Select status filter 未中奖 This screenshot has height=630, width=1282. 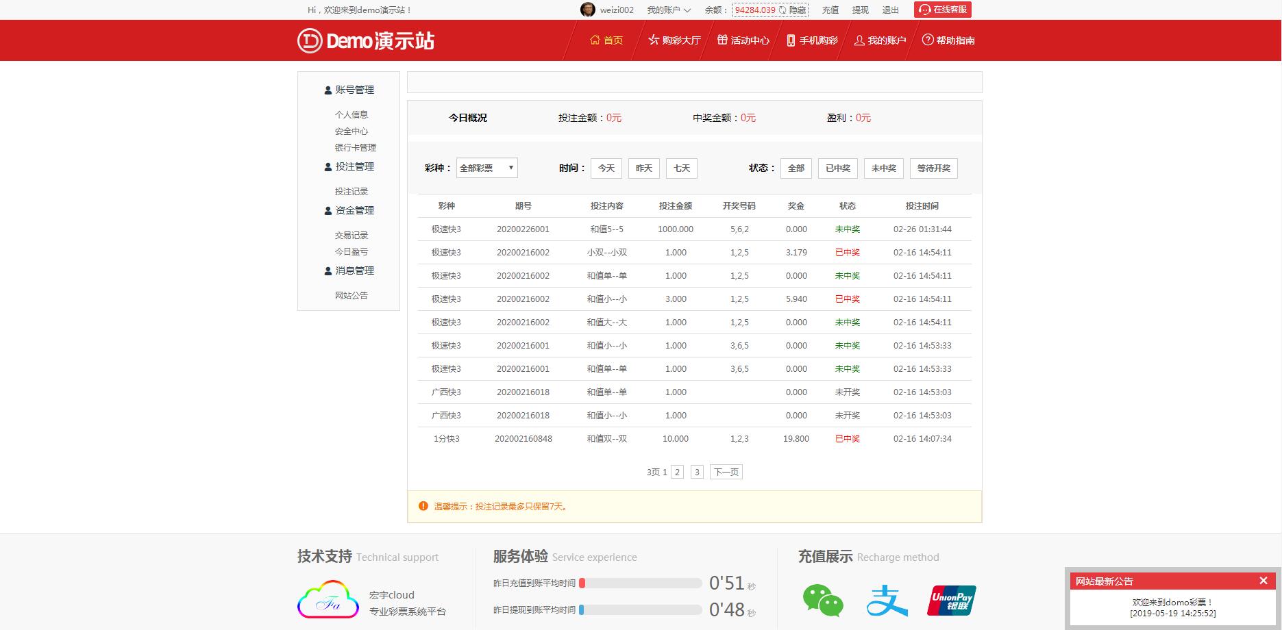884,168
